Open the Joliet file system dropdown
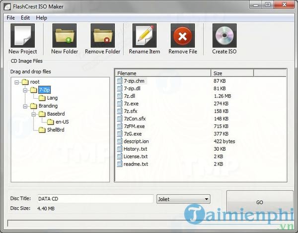The height and width of the screenshot is (233, 298). pos(183,199)
